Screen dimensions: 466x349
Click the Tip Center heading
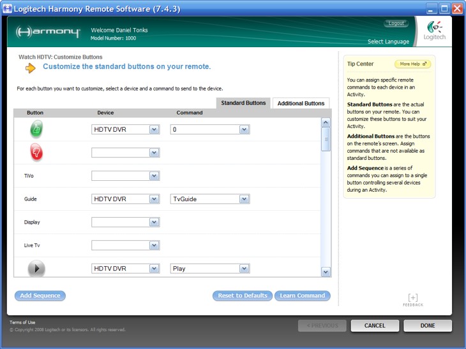point(360,64)
